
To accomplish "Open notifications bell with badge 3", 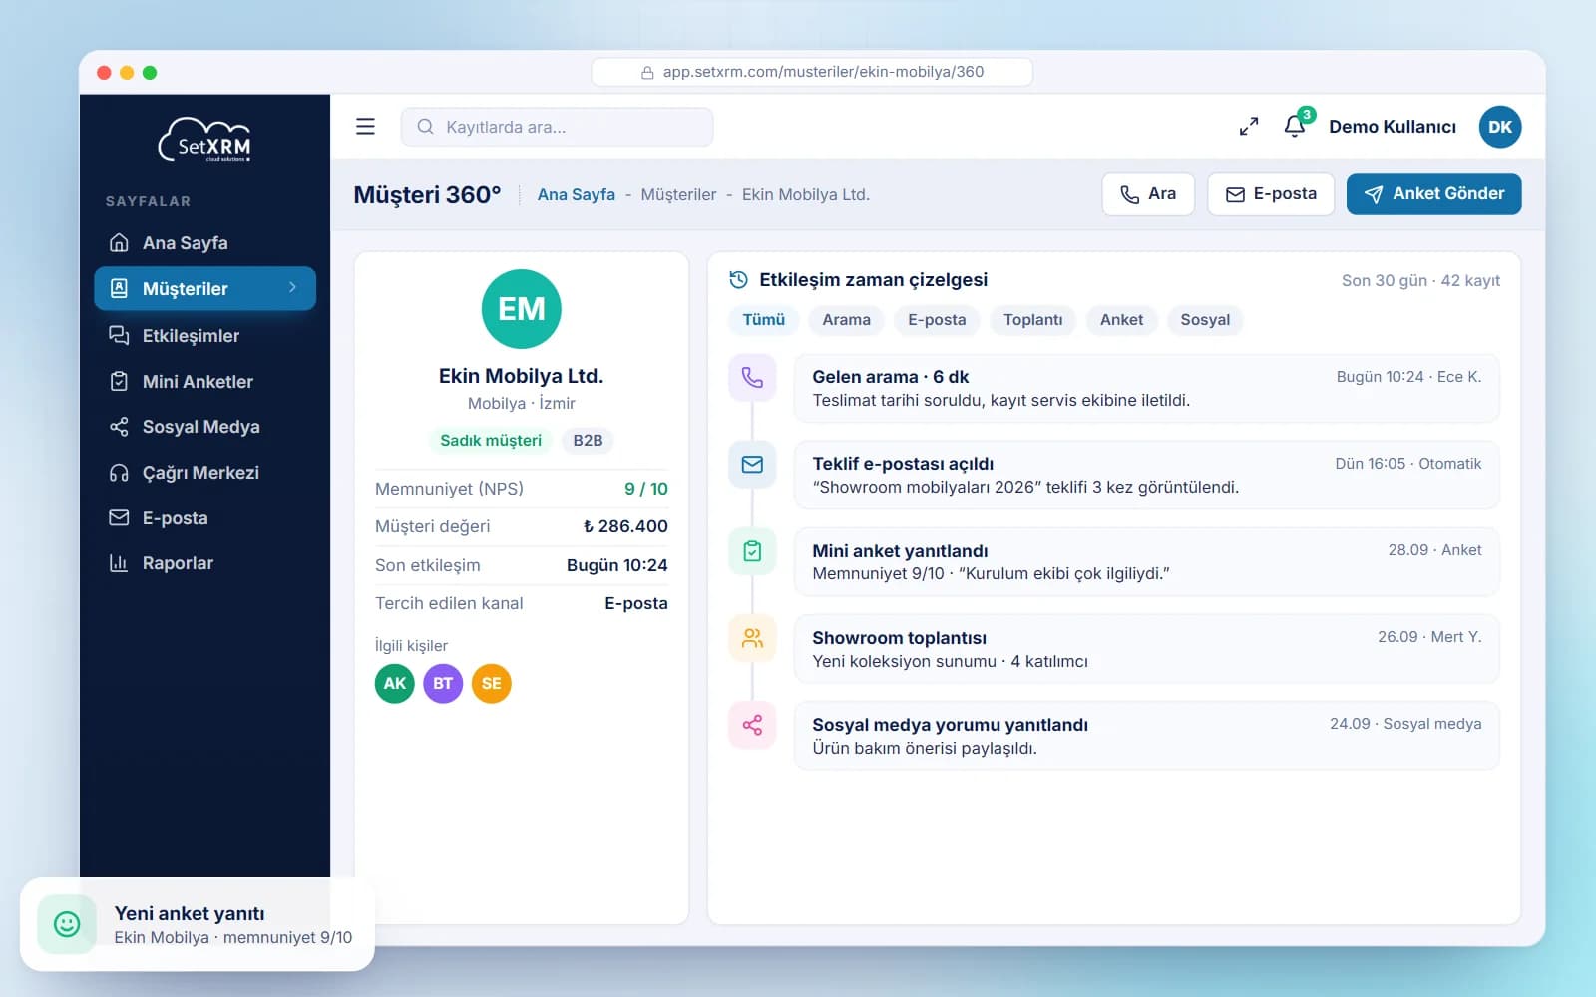I will tap(1295, 126).
